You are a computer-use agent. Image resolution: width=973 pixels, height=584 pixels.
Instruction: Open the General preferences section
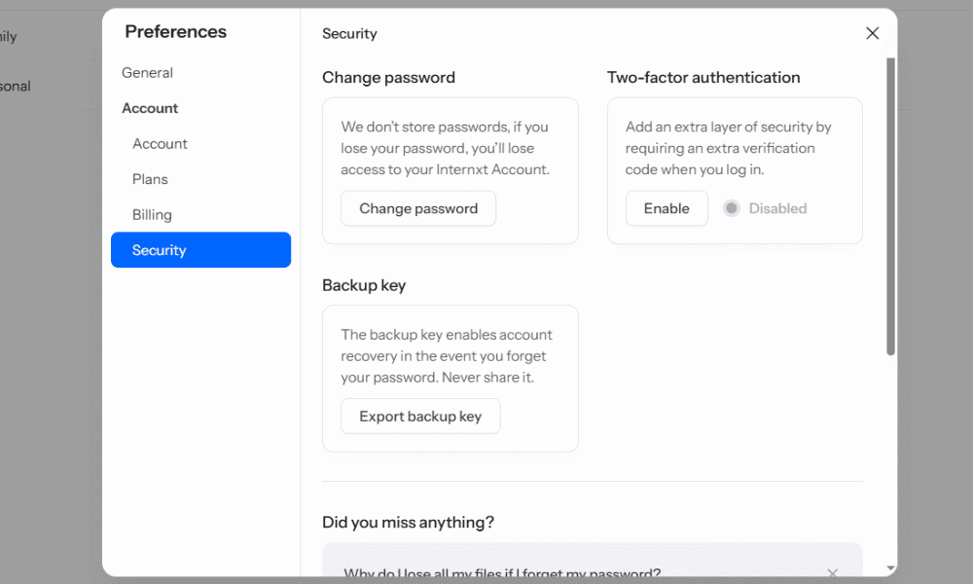[x=147, y=73]
